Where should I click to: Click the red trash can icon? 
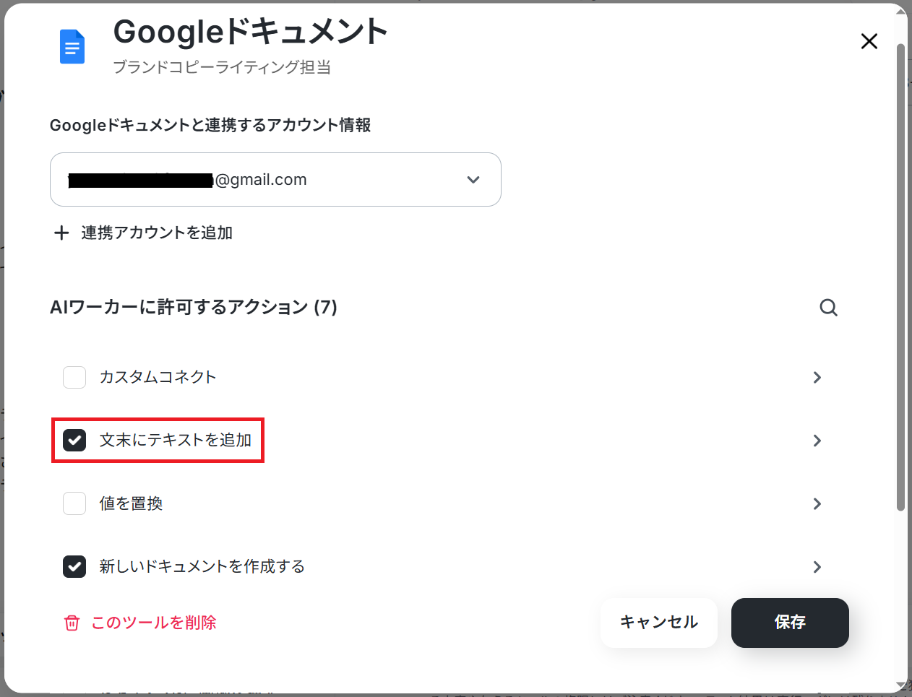[x=72, y=623]
